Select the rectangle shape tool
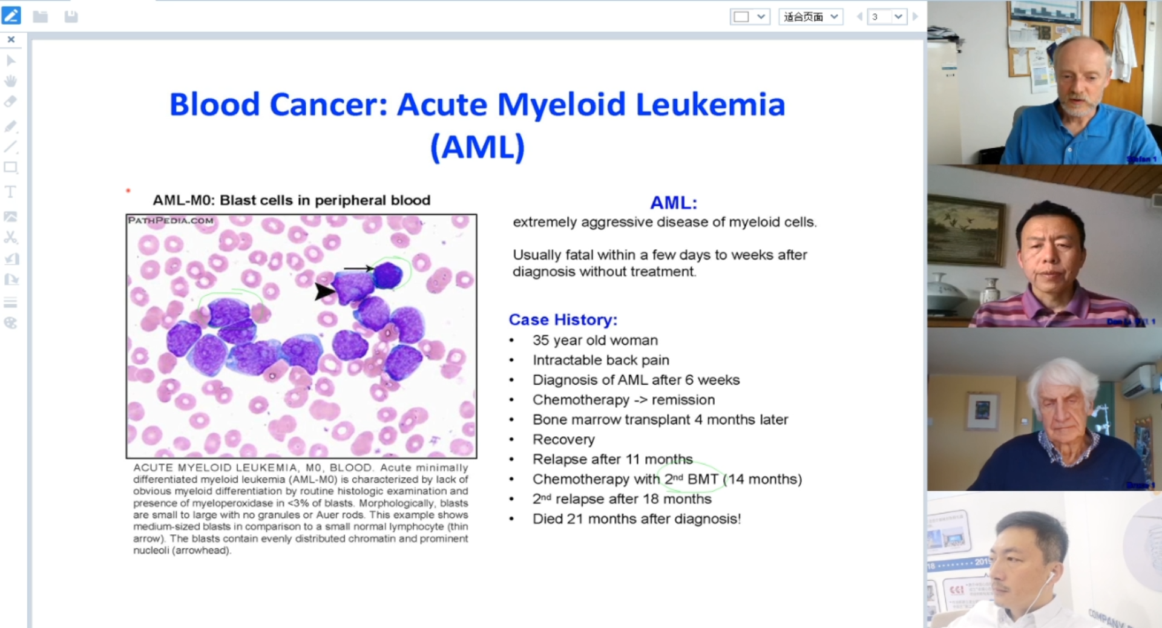This screenshot has height=628, width=1162. 11,168
